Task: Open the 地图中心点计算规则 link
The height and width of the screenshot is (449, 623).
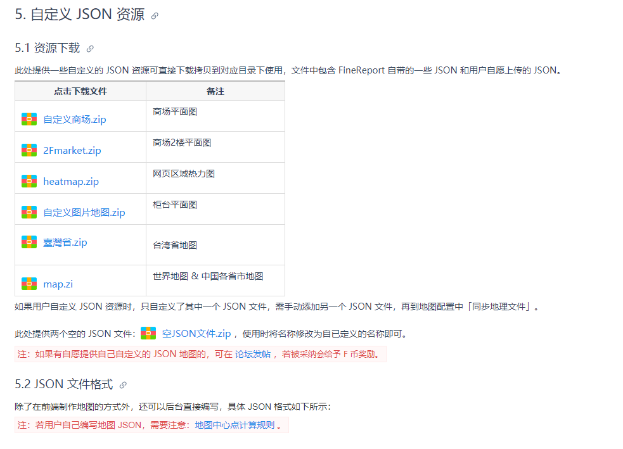Action: (235, 425)
